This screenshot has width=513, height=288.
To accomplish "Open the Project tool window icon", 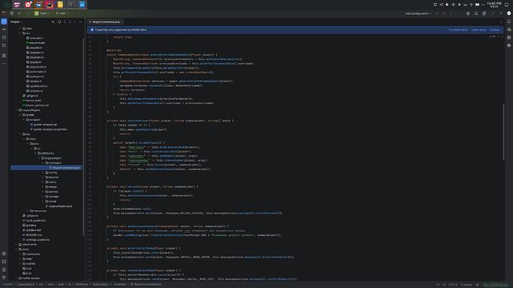I will (4, 22).
